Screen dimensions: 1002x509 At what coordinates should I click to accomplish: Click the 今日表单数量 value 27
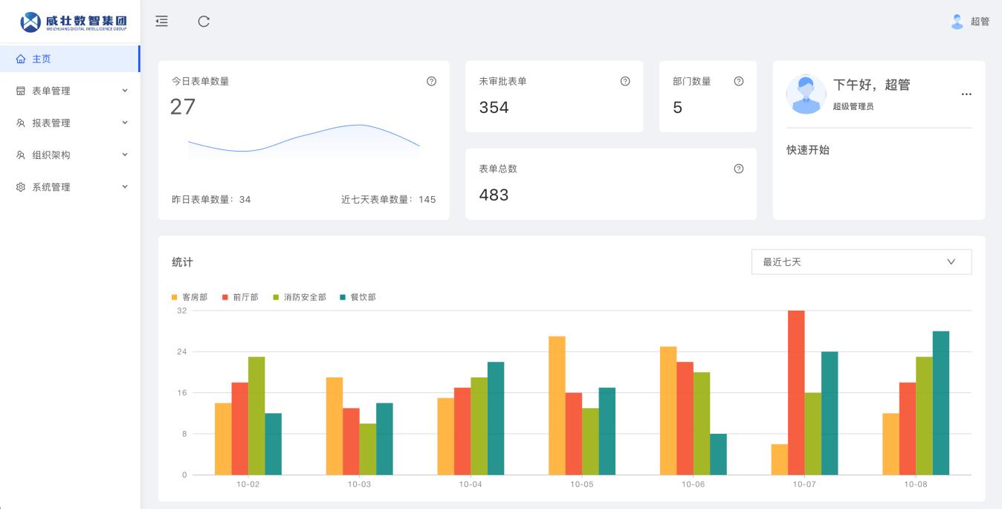[x=183, y=107]
